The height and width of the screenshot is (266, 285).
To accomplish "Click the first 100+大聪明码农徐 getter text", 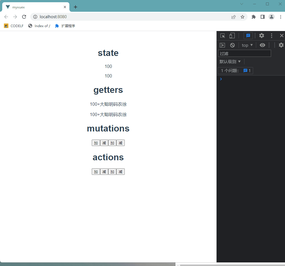I will 108,104.
